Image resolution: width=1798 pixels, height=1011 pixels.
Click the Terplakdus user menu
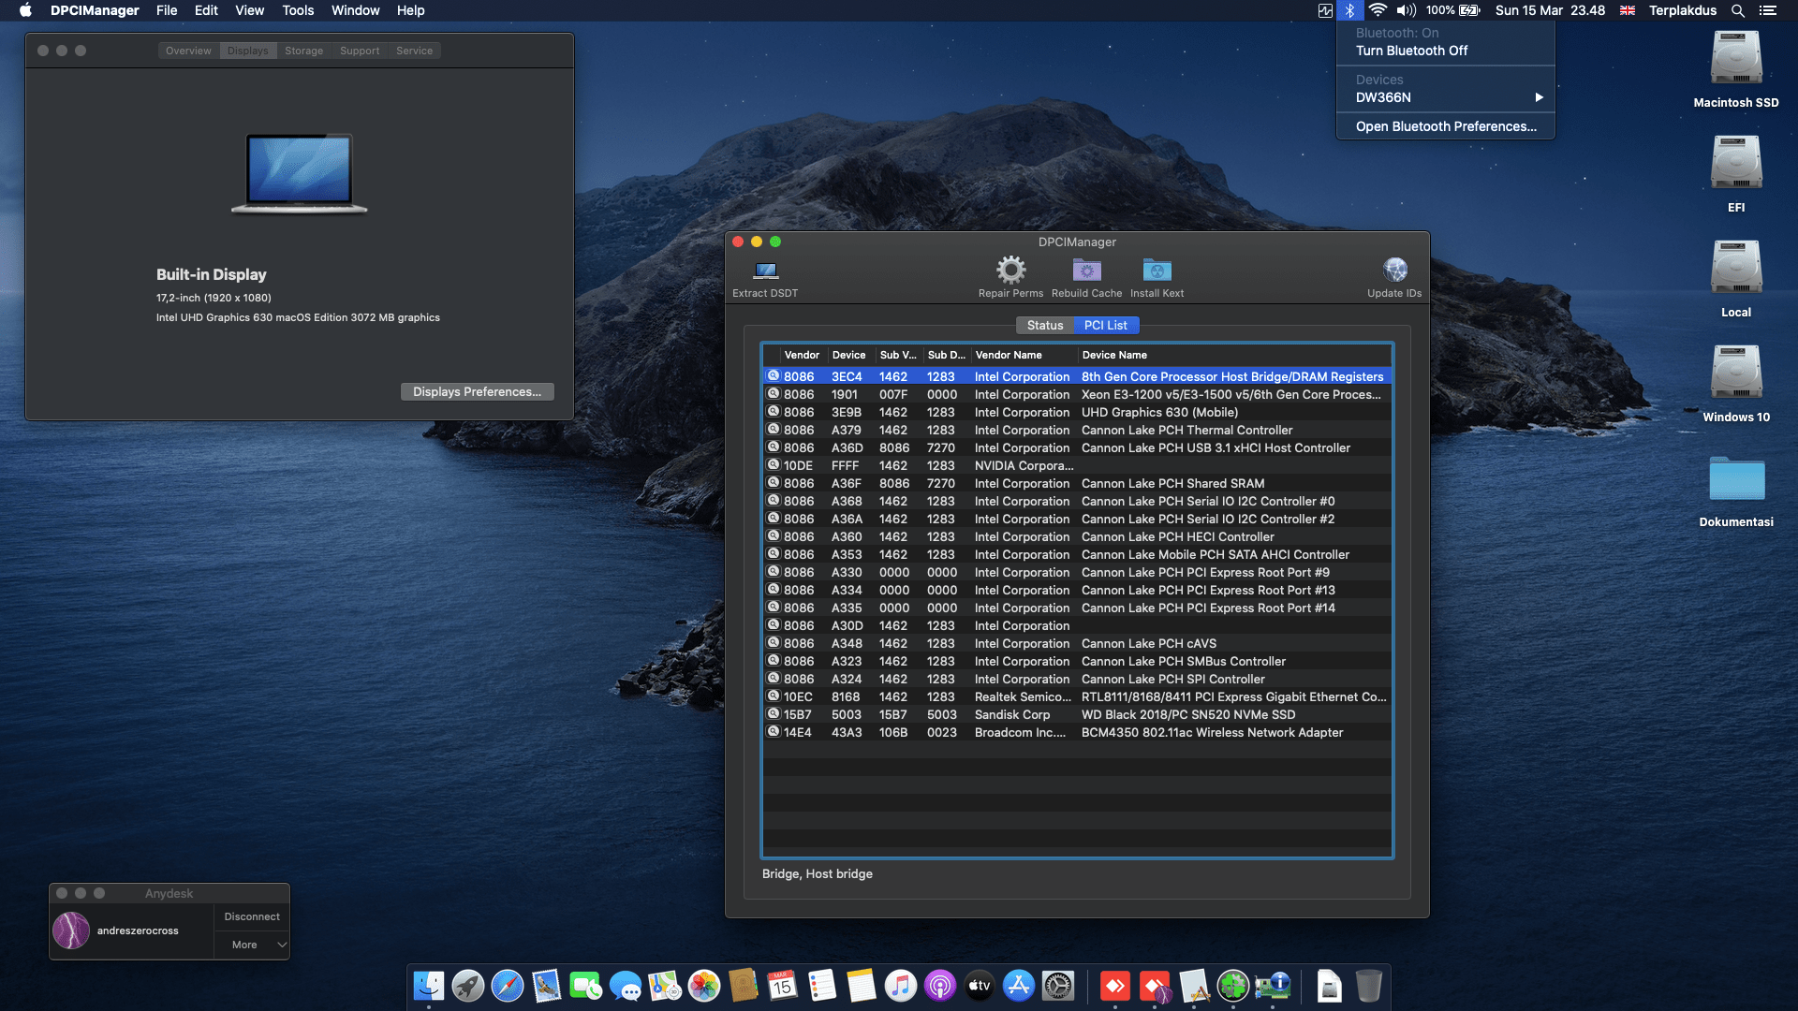click(1682, 10)
